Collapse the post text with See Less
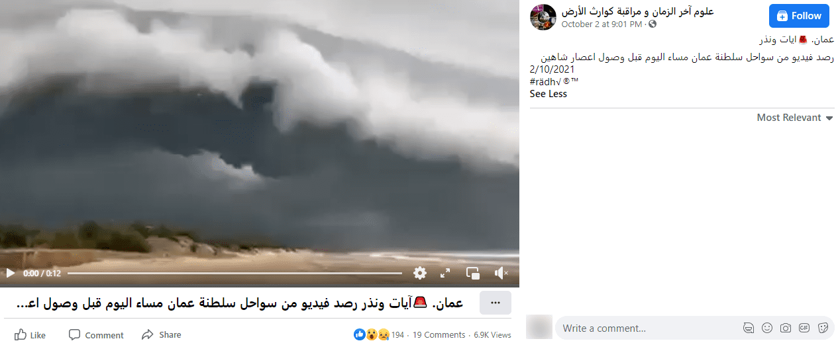 pos(549,94)
